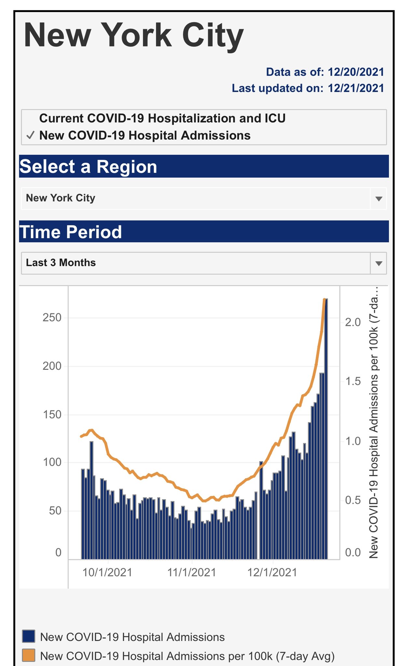Viewport: 401px width, 666px height.
Task: Click the checkmark beside New COVID-19 Hospital Admissions
Action: click(31, 135)
